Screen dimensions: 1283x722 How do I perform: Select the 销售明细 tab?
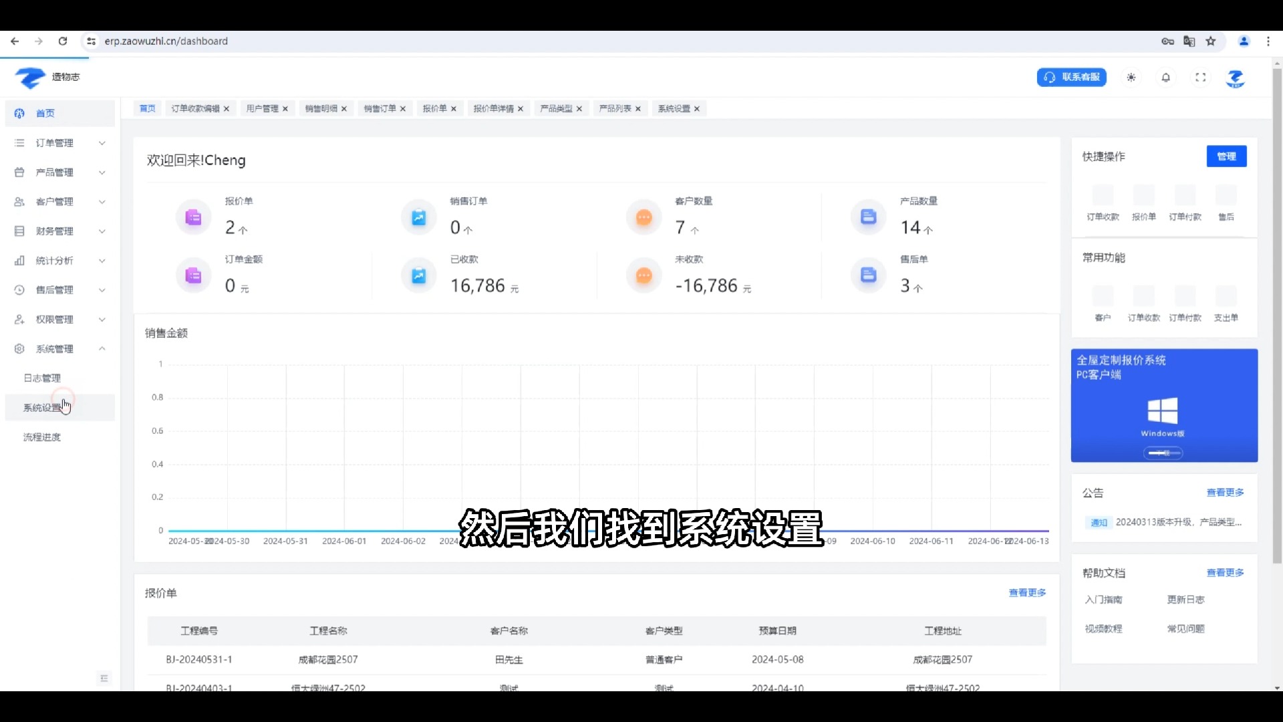coord(321,108)
